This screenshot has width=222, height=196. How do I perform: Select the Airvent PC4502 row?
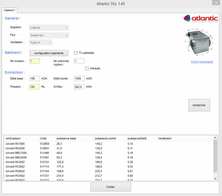108,176
